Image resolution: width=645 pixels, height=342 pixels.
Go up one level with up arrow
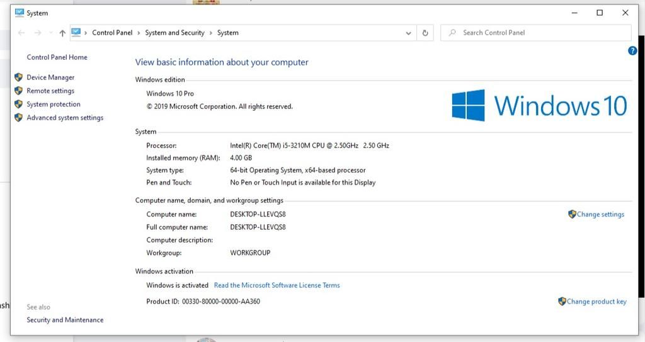62,33
